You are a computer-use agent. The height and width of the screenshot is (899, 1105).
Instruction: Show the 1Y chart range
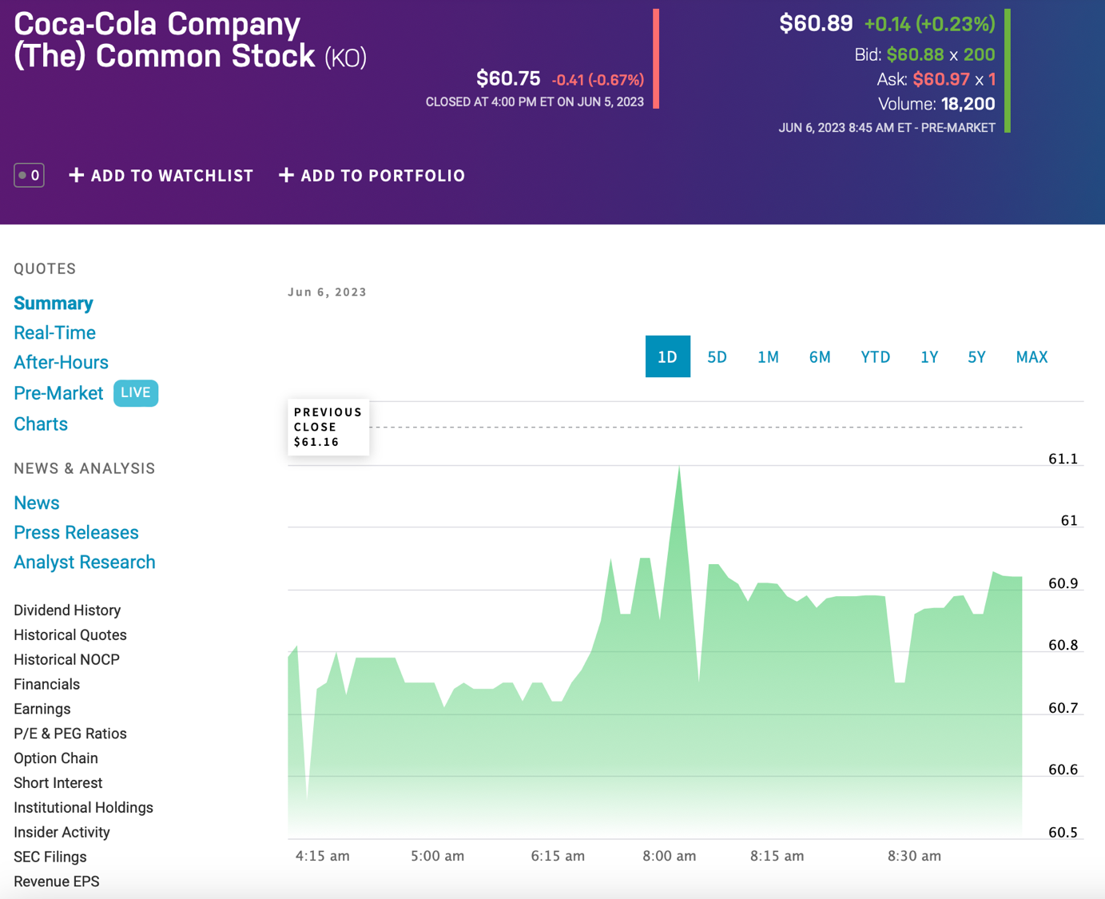(929, 356)
